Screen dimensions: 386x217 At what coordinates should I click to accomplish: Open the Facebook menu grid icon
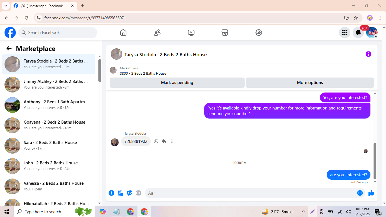345,33
